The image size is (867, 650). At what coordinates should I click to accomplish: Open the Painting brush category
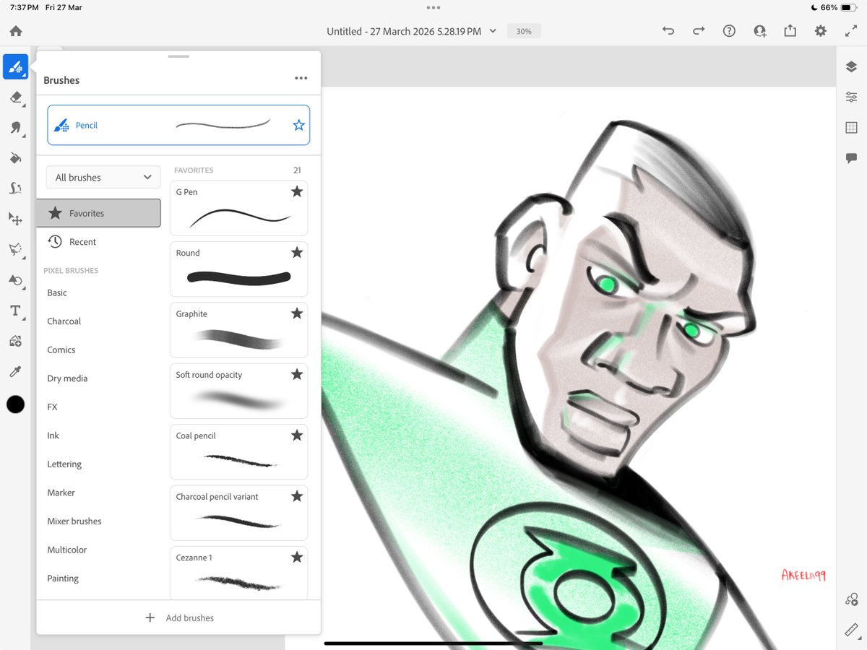point(63,578)
